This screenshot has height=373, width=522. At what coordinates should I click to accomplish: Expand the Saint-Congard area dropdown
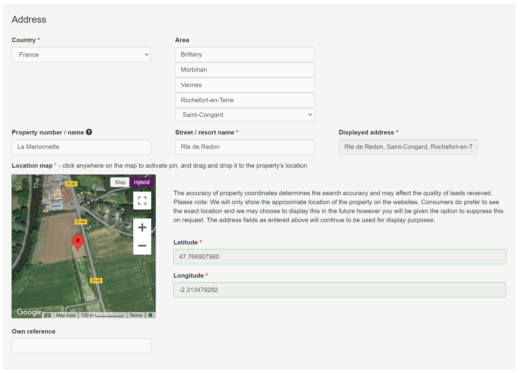pos(245,115)
